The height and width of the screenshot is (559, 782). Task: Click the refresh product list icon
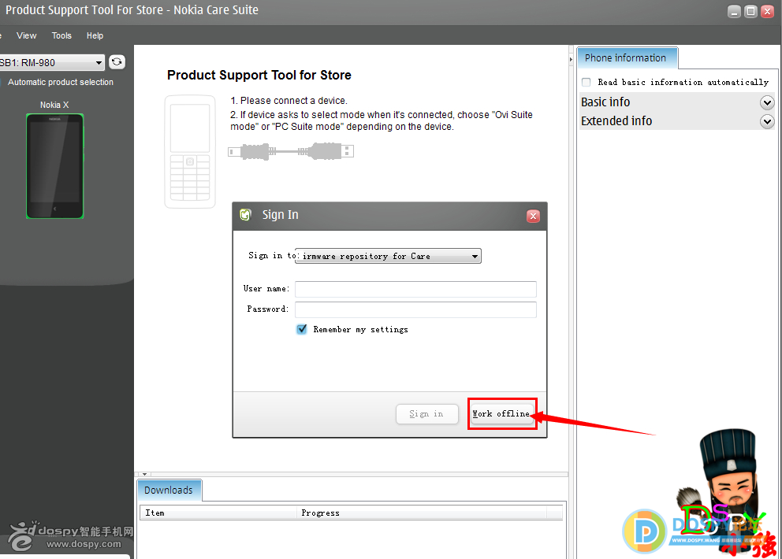point(117,62)
